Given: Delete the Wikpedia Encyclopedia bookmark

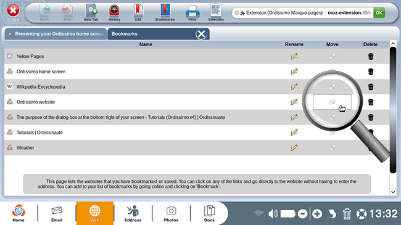Looking at the screenshot, I should point(371,87).
